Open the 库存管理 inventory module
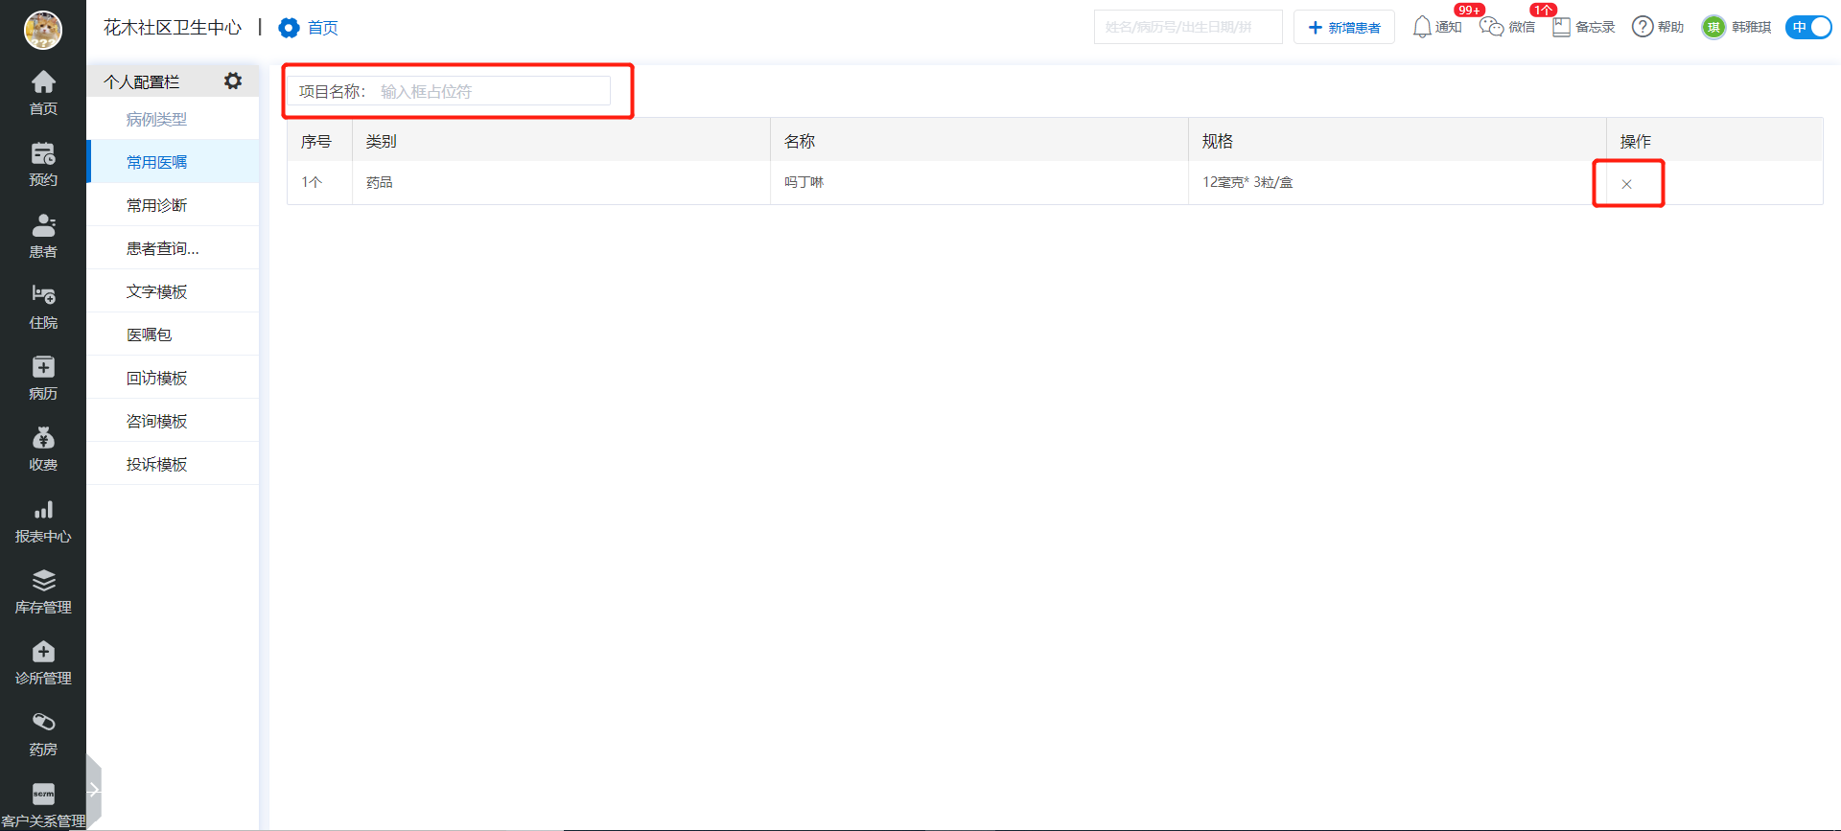This screenshot has width=1841, height=831. click(43, 592)
